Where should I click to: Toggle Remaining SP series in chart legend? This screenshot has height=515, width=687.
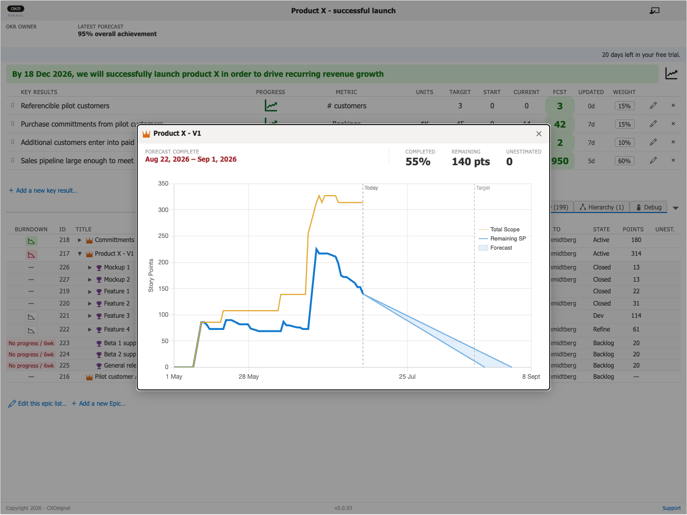click(502, 239)
